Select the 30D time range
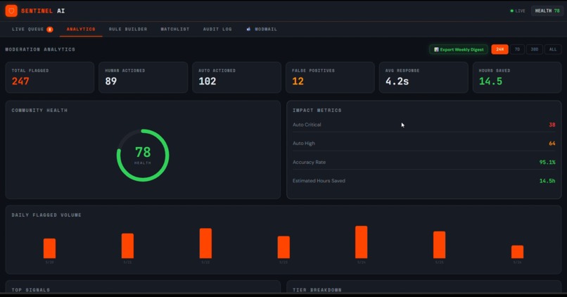Viewport: 567px width, 297px height. point(535,49)
